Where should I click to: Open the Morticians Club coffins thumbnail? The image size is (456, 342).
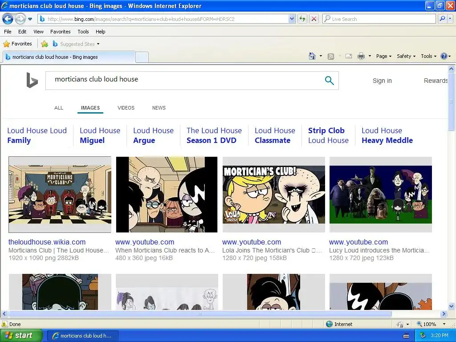[60, 195]
